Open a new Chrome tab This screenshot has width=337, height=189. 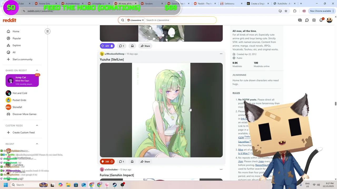pos(301,4)
